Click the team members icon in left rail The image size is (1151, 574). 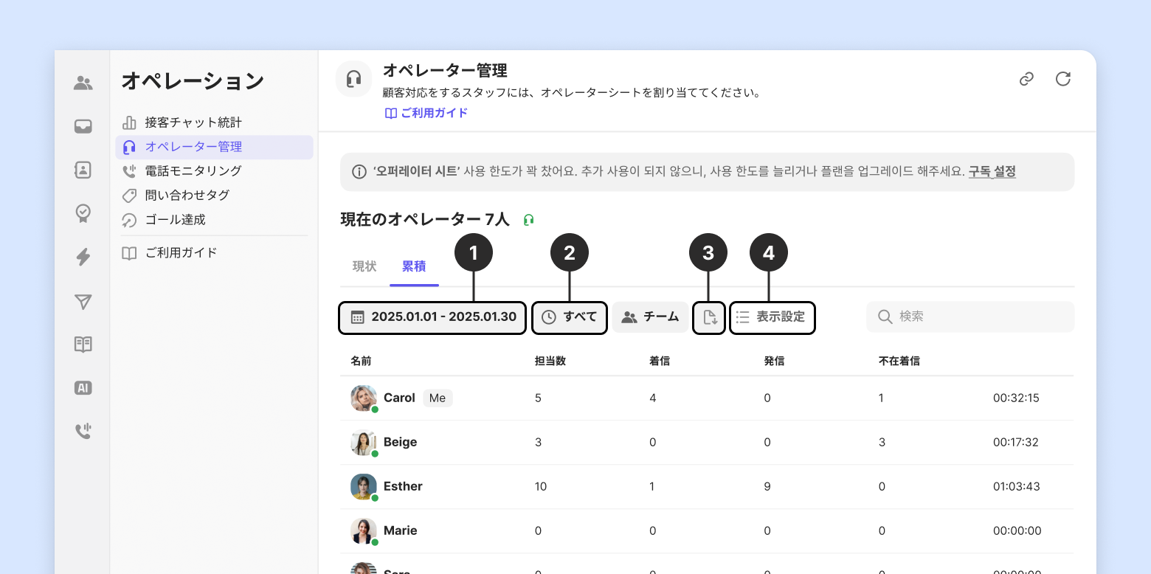pos(83,83)
